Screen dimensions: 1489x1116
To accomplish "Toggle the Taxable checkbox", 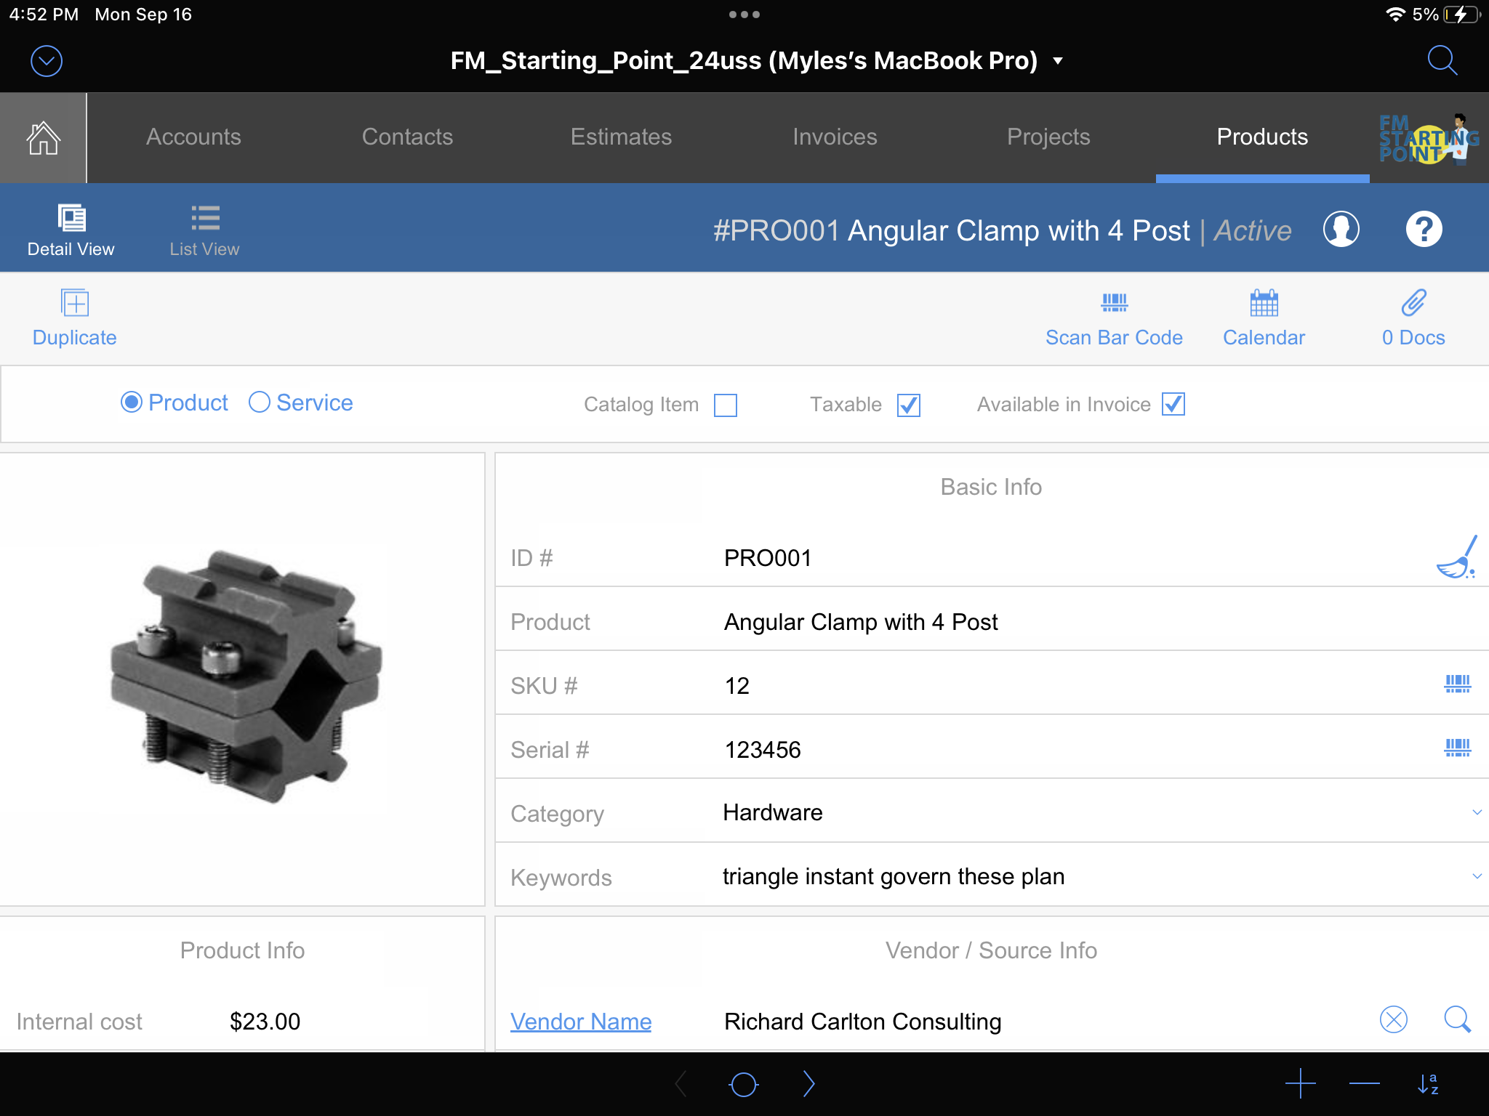I will pyautogui.click(x=909, y=405).
